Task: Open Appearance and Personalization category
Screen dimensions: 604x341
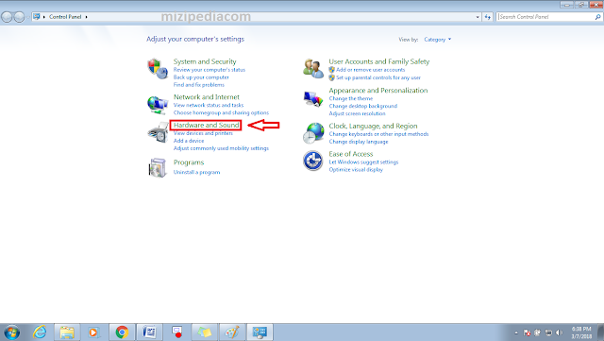Action: 378,91
